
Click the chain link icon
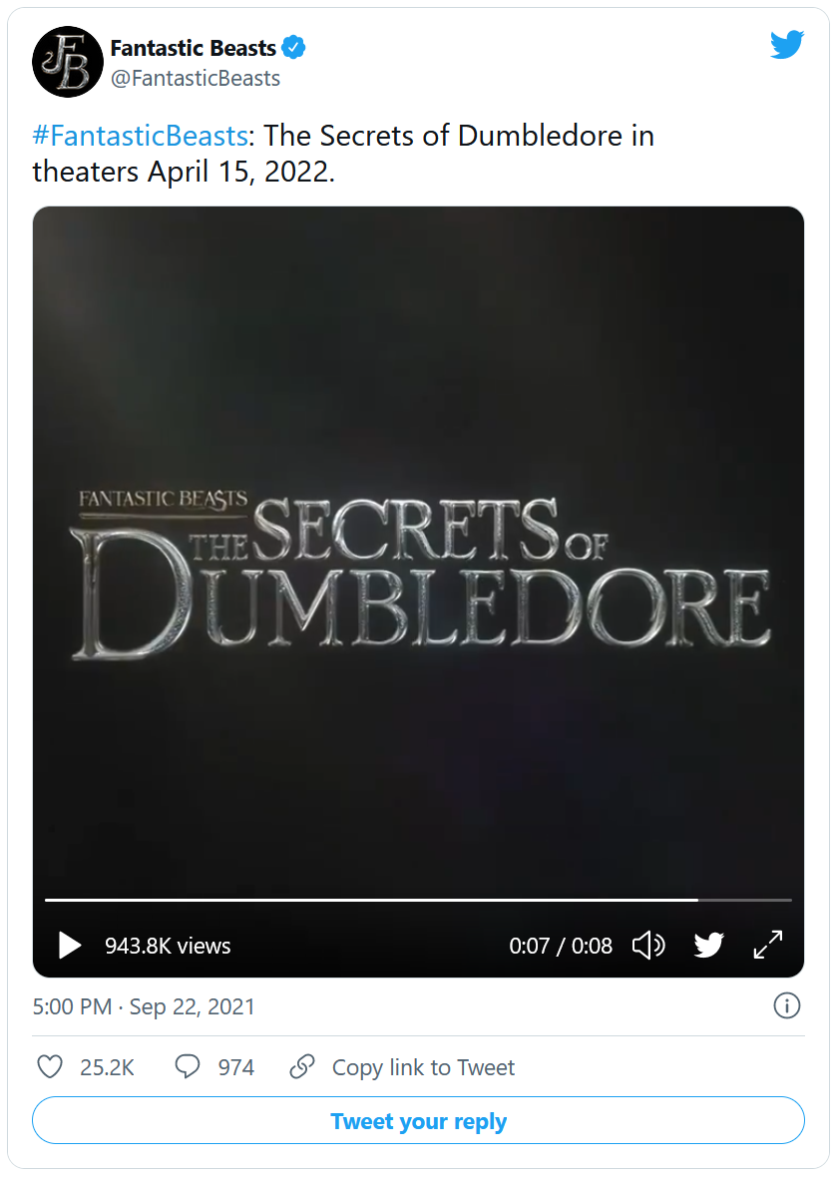click(x=302, y=1066)
